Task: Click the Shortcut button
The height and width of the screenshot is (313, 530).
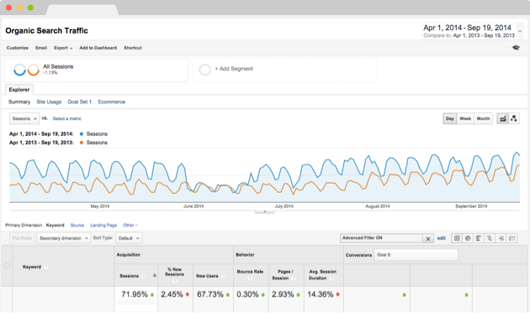Action: coord(133,48)
